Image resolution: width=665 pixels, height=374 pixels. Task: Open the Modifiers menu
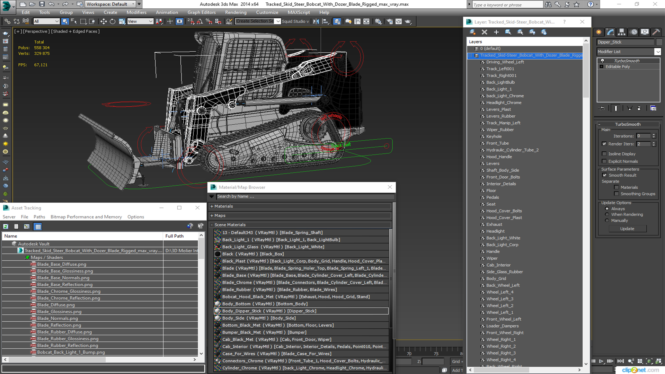pos(136,12)
